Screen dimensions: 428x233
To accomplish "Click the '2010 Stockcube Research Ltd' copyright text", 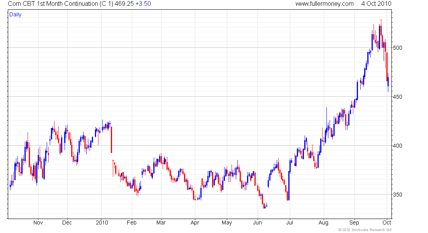I will click(x=365, y=230).
